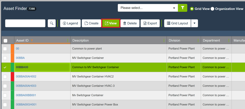Uncheck the selected 00BBA00 row checkbox
The image size is (245, 109).
click(x=5, y=67)
